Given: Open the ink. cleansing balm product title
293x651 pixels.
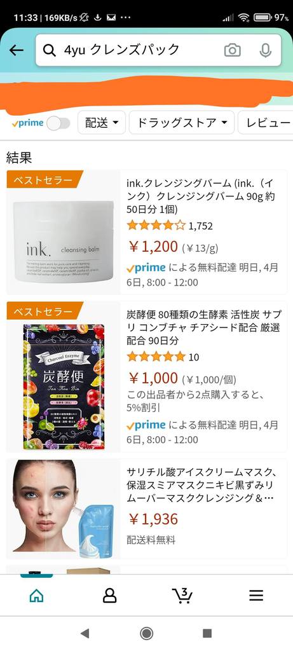Looking at the screenshot, I should pyautogui.click(x=200, y=196).
